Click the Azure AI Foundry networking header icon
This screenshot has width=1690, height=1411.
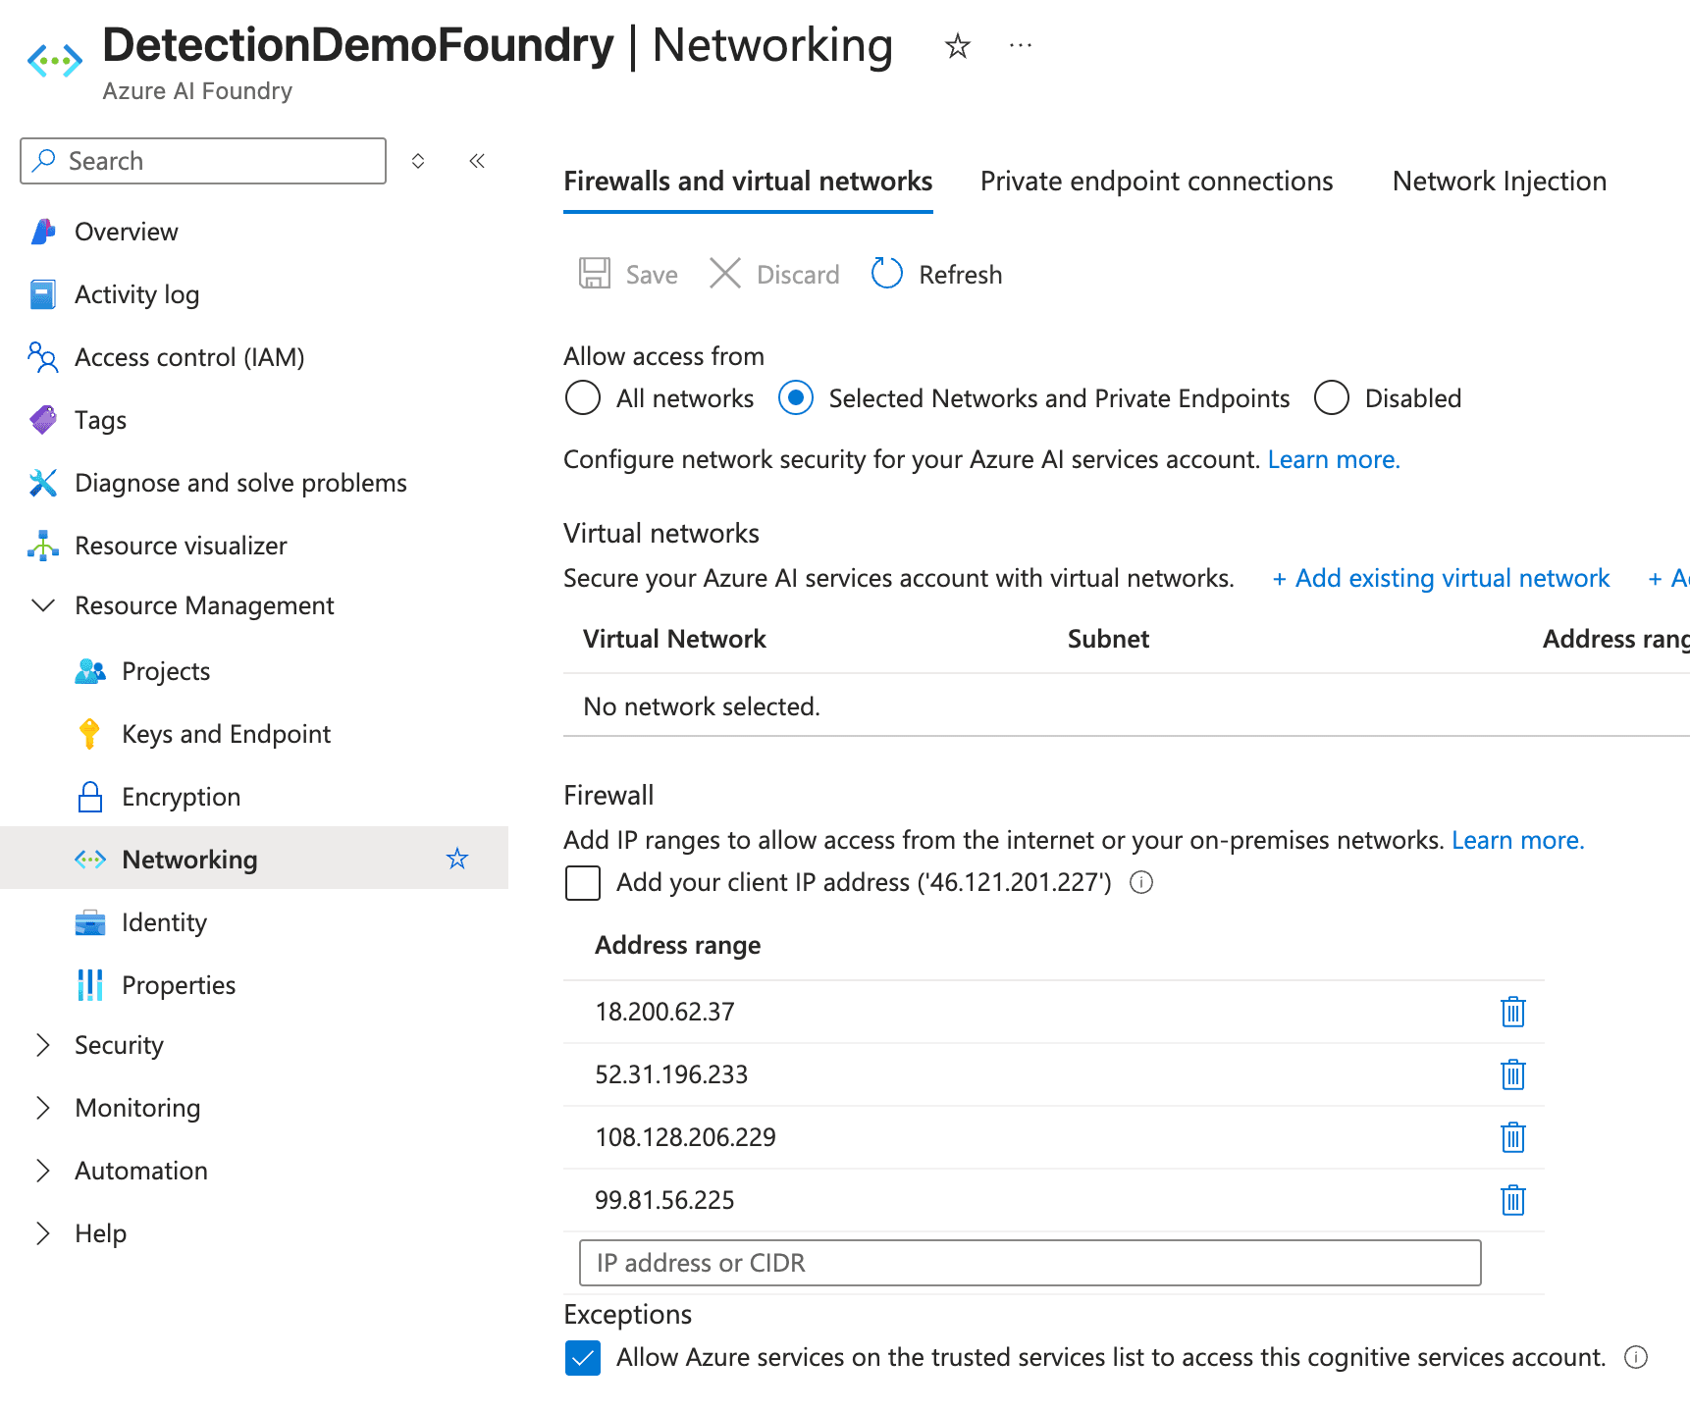[55, 61]
